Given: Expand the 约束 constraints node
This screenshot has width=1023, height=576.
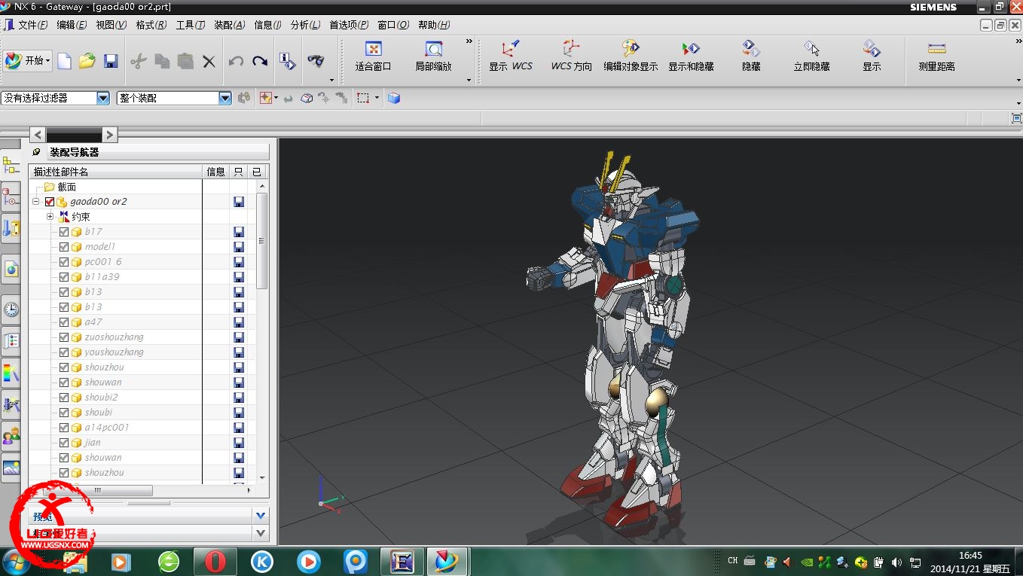Looking at the screenshot, I should click(50, 217).
